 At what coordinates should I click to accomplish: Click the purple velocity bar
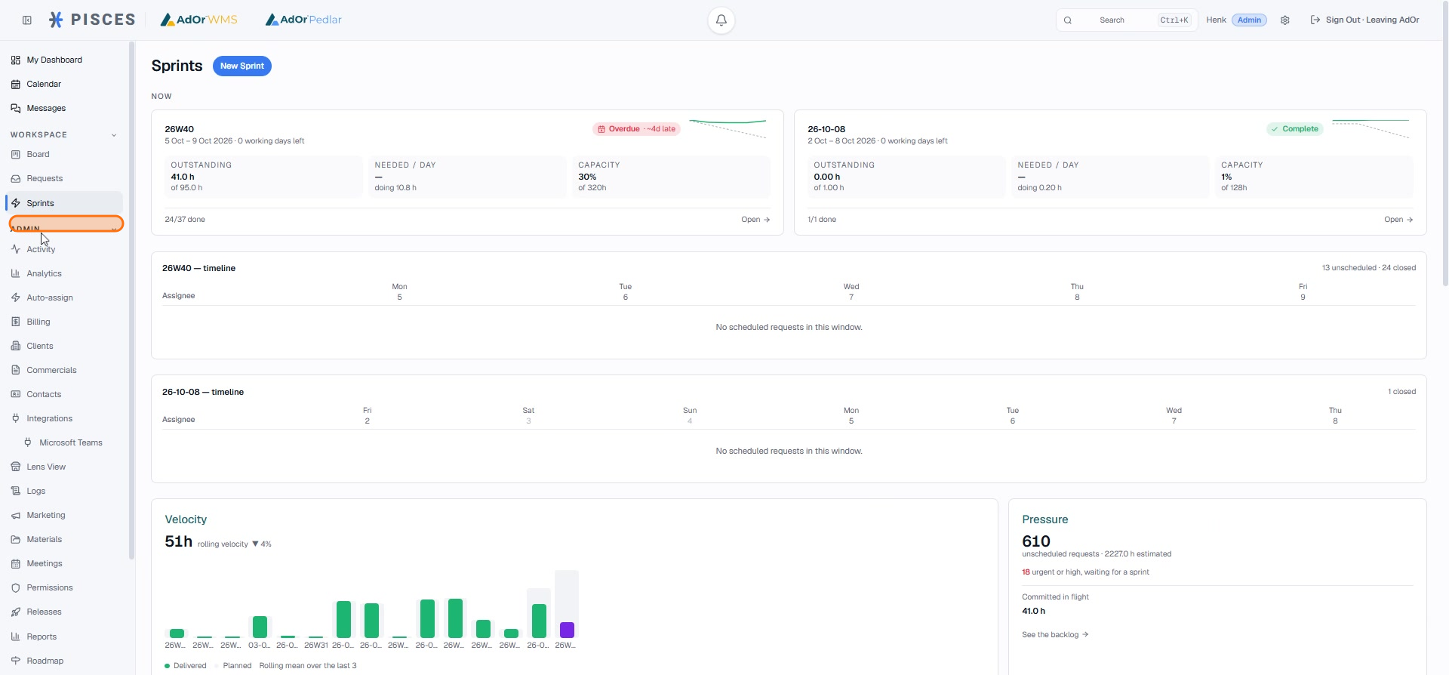tap(567, 630)
